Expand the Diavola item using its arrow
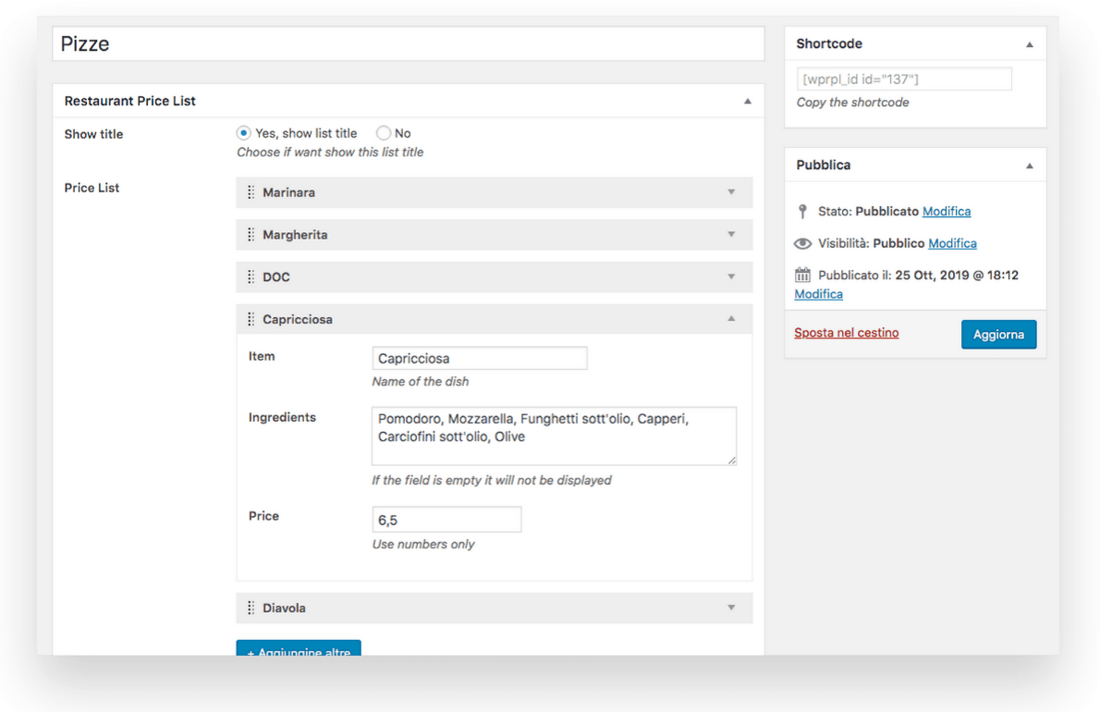Screen dimensions: 1100x712 pyautogui.click(x=731, y=608)
